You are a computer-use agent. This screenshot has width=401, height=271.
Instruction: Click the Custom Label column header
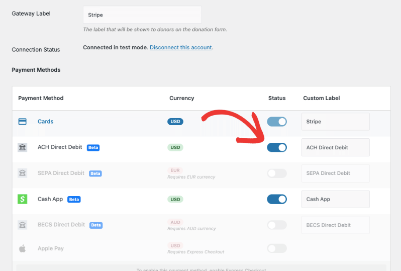[322, 98]
